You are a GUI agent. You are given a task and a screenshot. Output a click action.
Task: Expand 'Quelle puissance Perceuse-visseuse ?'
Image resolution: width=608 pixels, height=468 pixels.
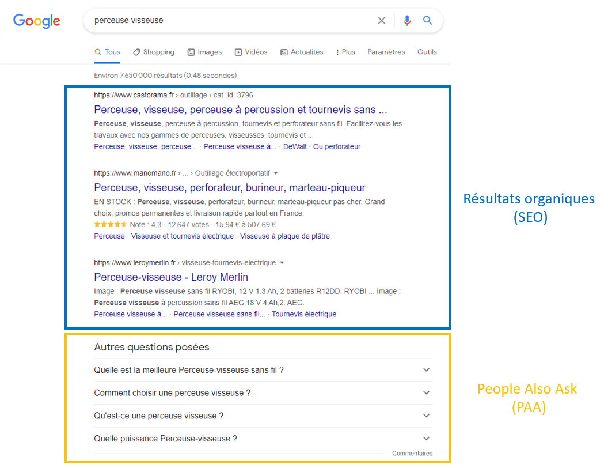click(x=263, y=439)
